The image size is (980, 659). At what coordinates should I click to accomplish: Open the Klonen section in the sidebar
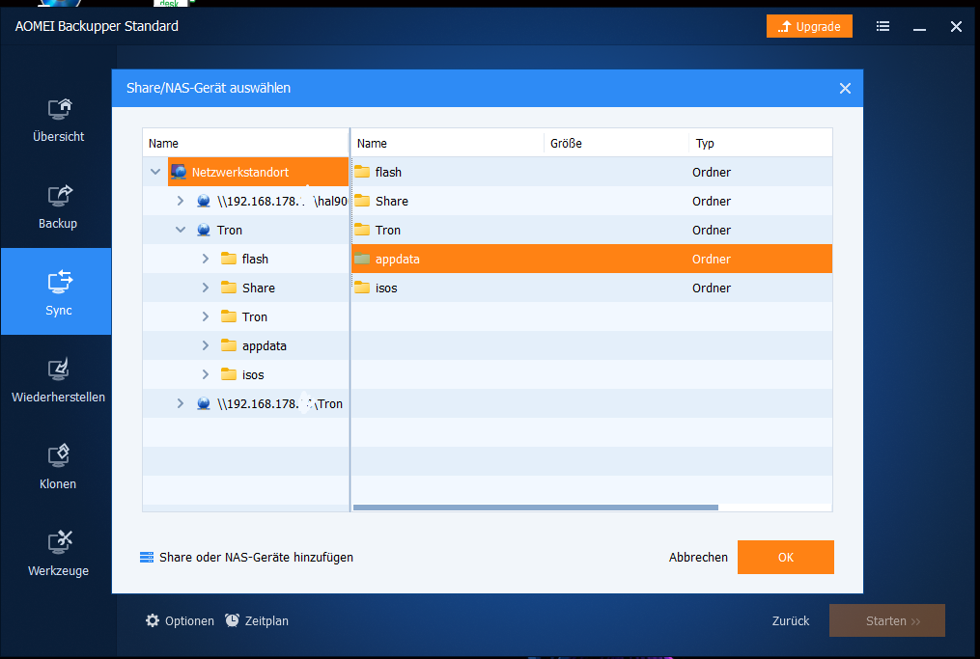point(58,468)
